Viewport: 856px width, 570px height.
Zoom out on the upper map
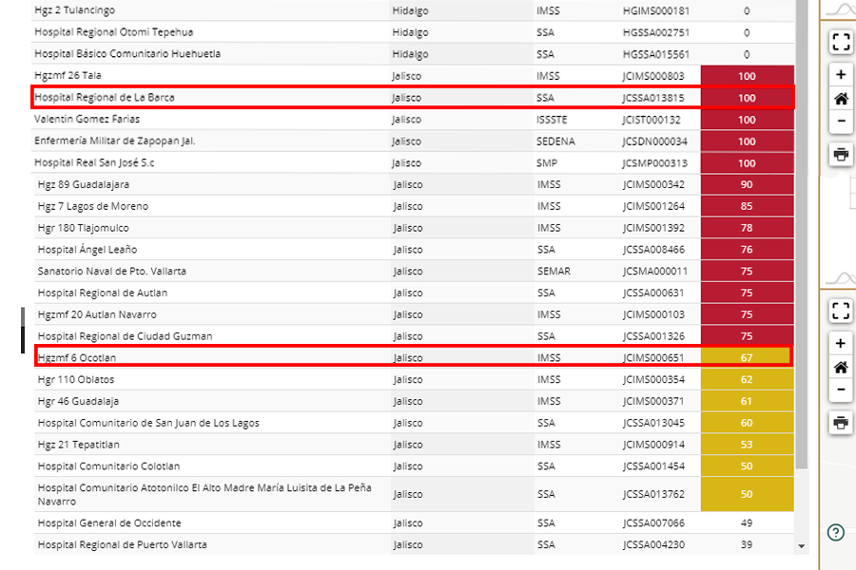pos(841,123)
